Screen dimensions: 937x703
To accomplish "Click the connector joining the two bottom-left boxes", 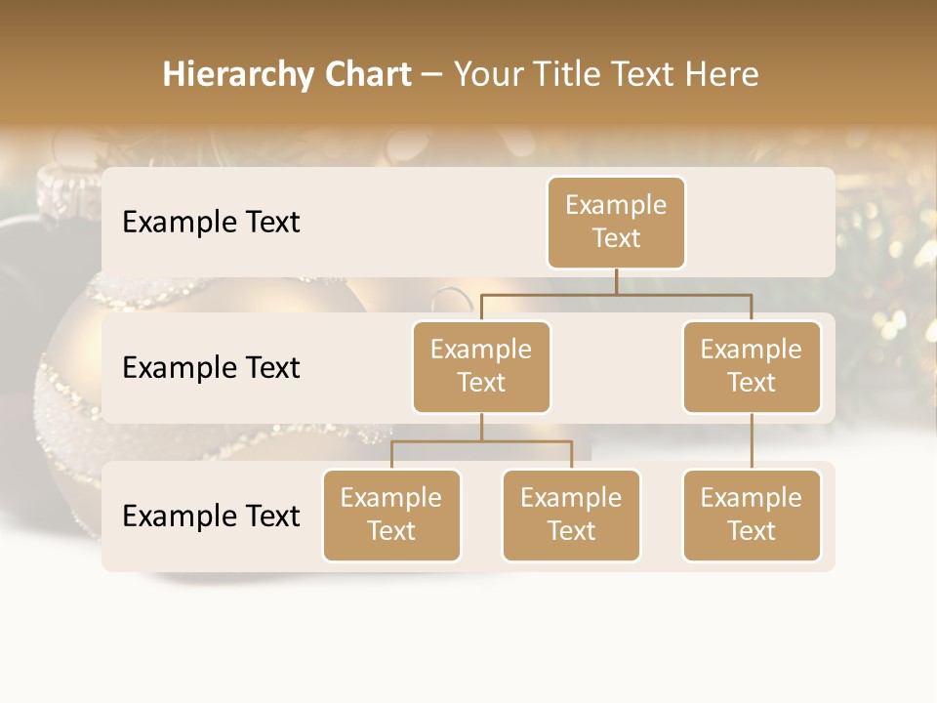I will [x=481, y=441].
